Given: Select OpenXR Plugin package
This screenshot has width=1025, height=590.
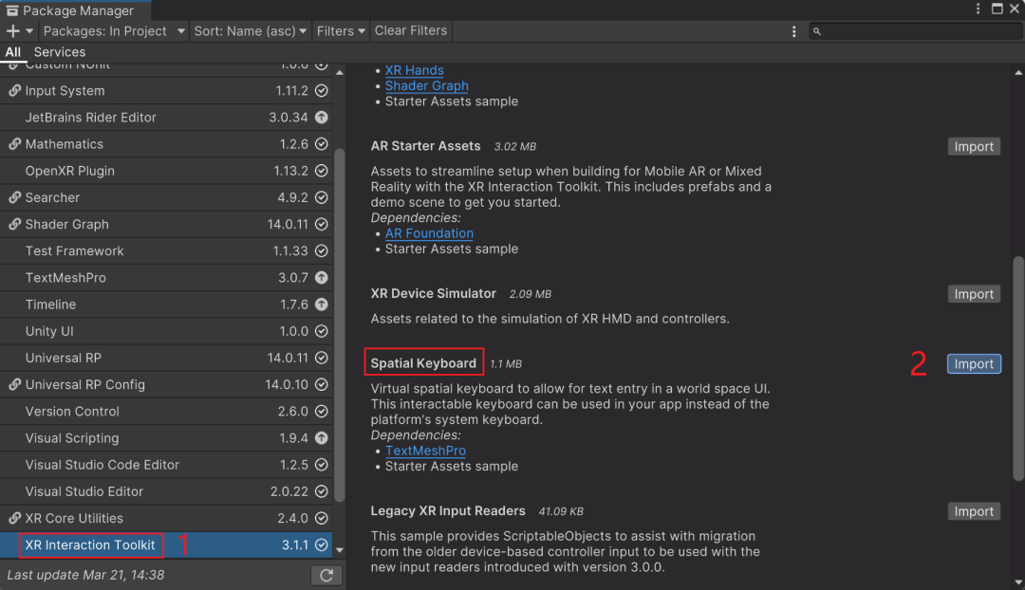Looking at the screenshot, I should pos(167,171).
